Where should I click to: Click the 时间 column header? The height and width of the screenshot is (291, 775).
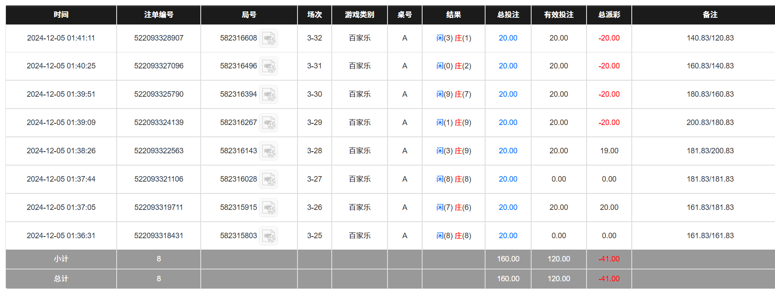[61, 15]
